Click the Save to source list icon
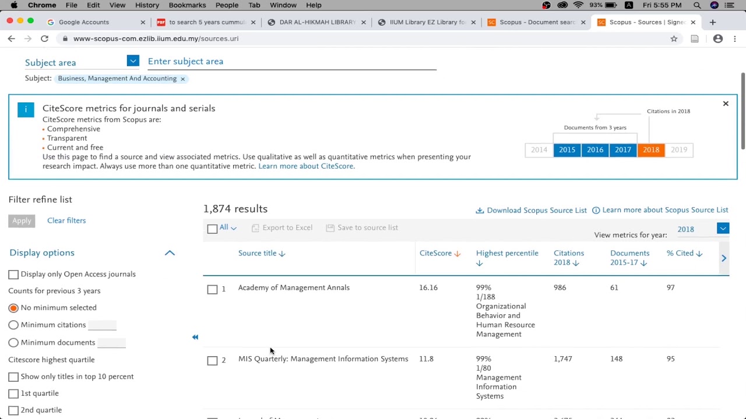The height and width of the screenshot is (419, 746). (x=330, y=228)
